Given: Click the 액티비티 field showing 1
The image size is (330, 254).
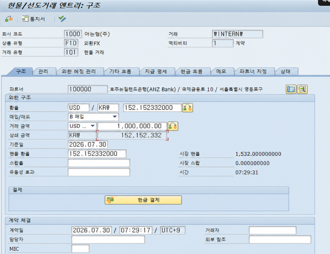Looking at the screenshot, I should tap(223, 43).
